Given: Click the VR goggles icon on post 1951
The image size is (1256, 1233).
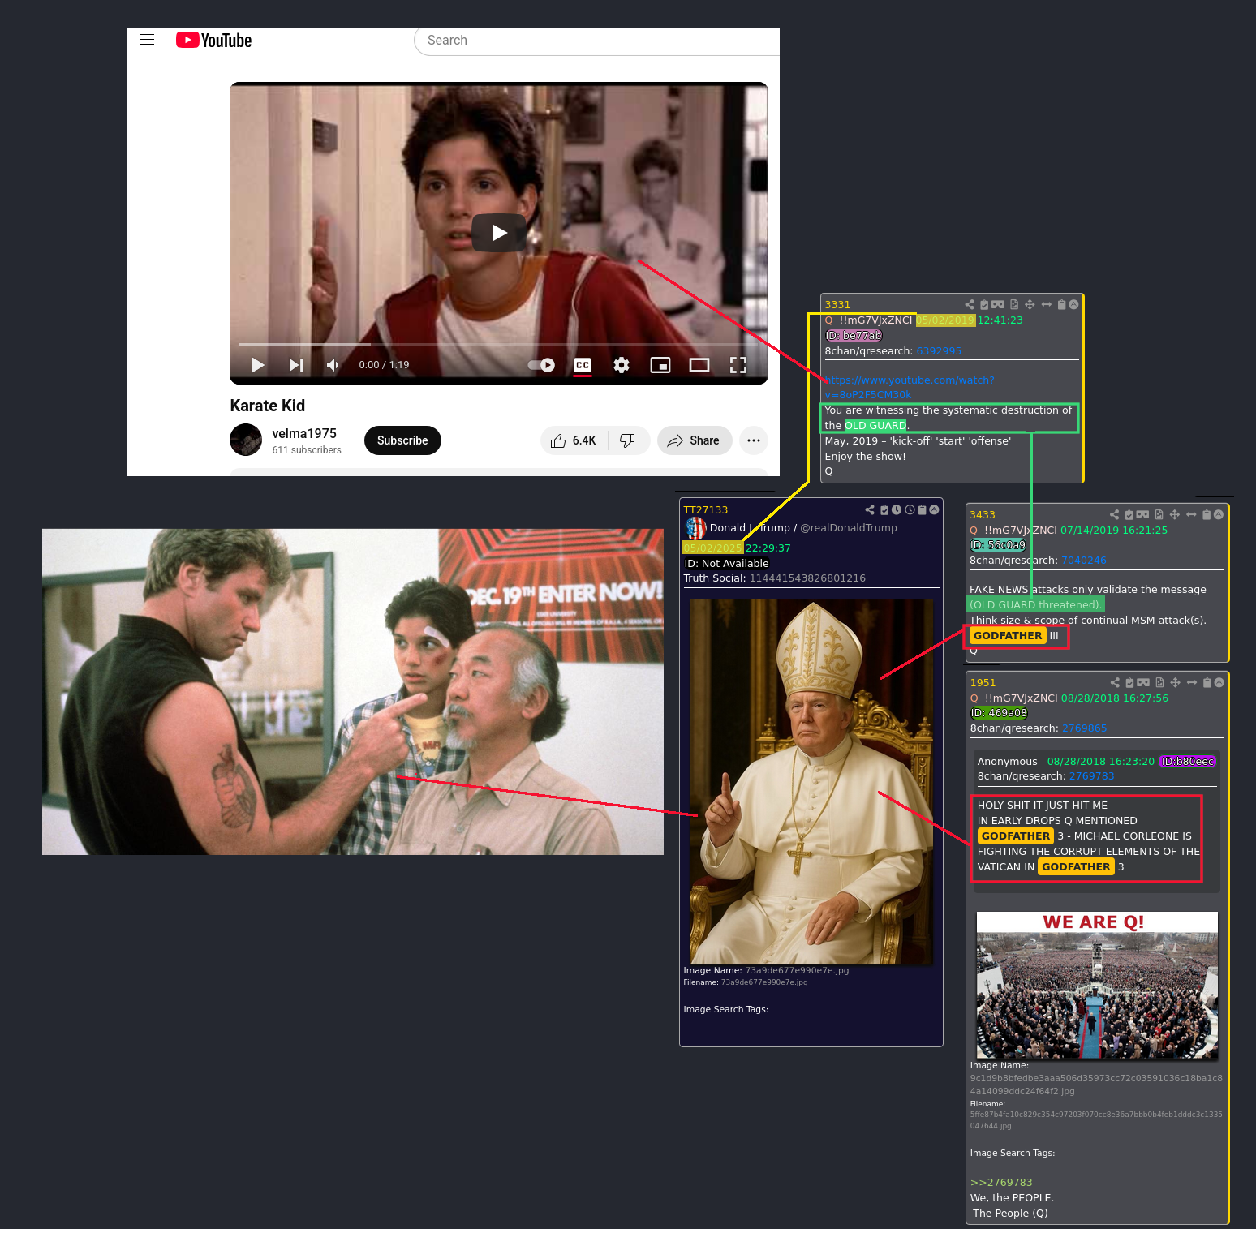Looking at the screenshot, I should pos(1143,682).
